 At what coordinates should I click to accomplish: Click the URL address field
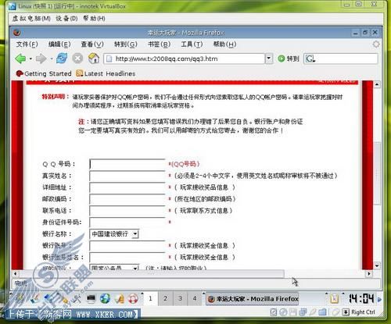[185, 59]
